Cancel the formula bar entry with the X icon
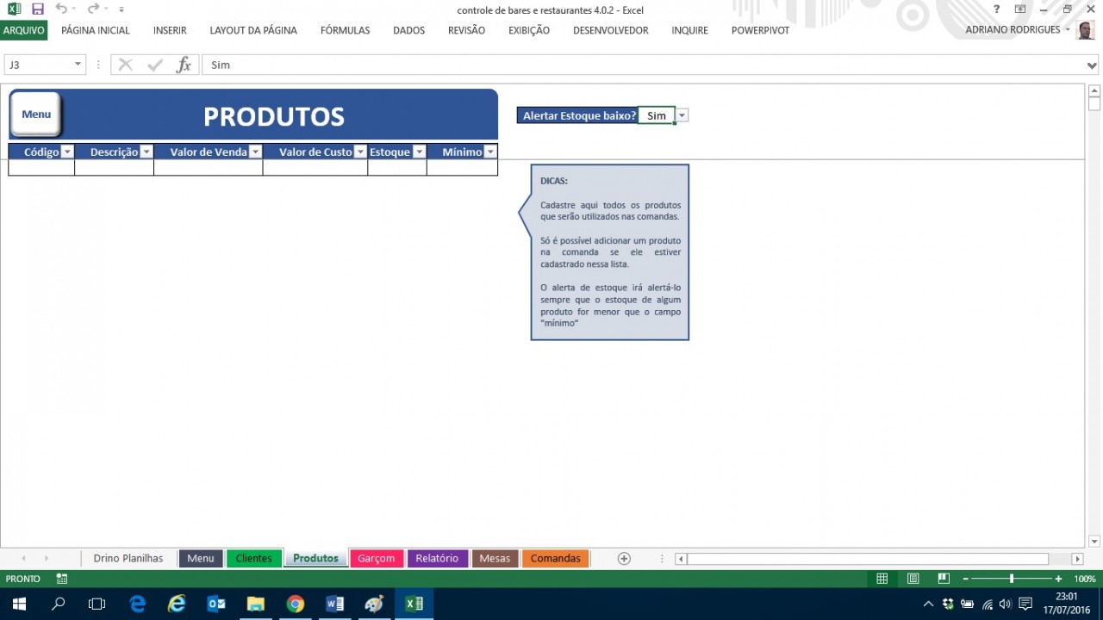 [126, 65]
